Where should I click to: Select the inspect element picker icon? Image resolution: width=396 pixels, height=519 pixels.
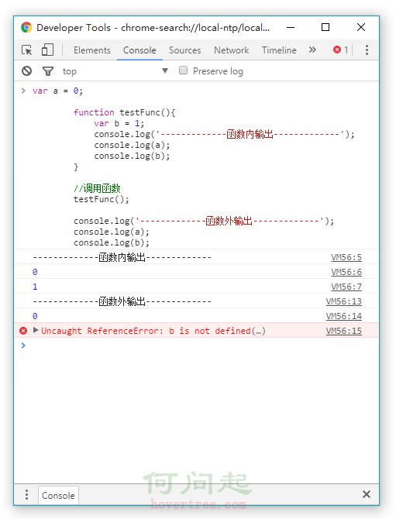point(27,50)
